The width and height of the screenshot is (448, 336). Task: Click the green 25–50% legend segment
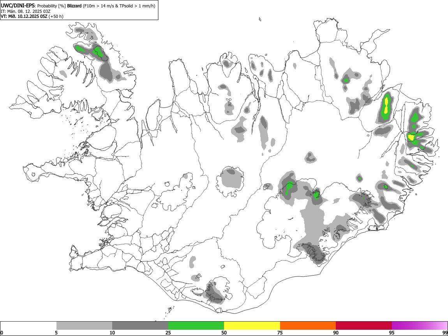coord(196,326)
